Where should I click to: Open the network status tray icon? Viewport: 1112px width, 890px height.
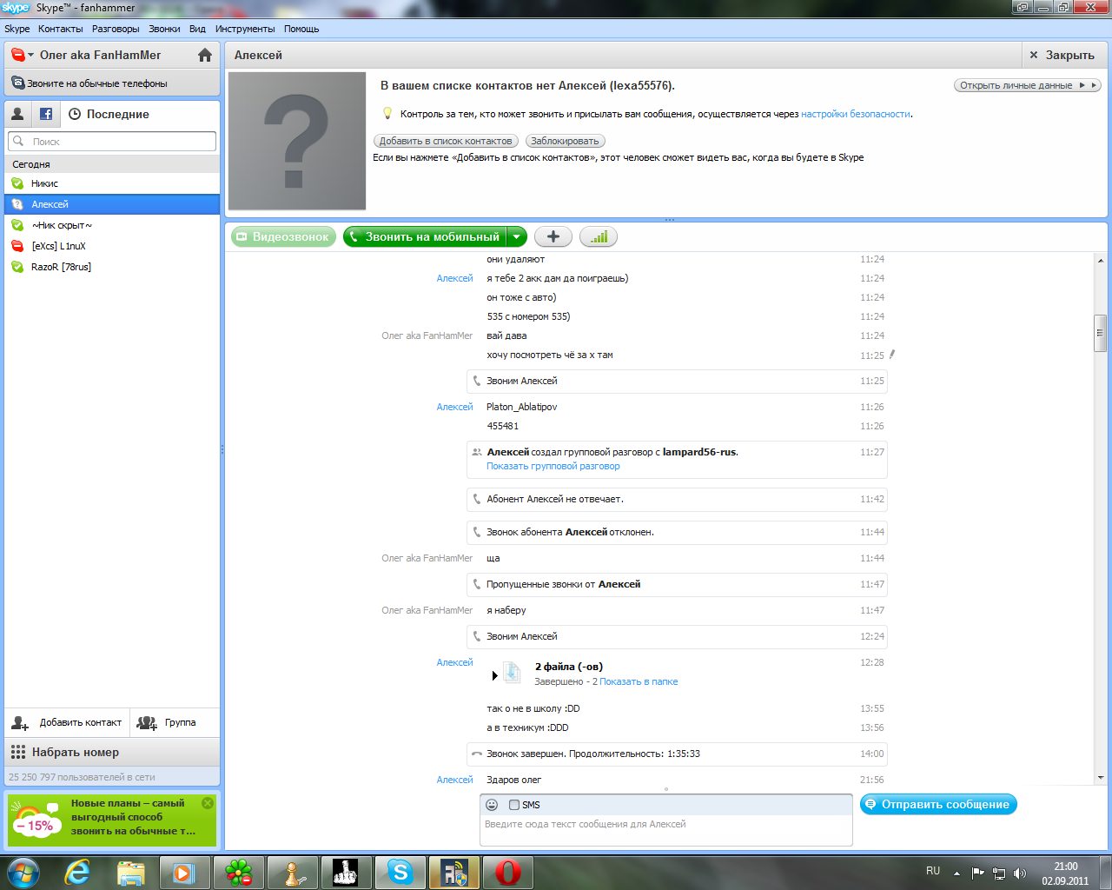click(x=999, y=873)
